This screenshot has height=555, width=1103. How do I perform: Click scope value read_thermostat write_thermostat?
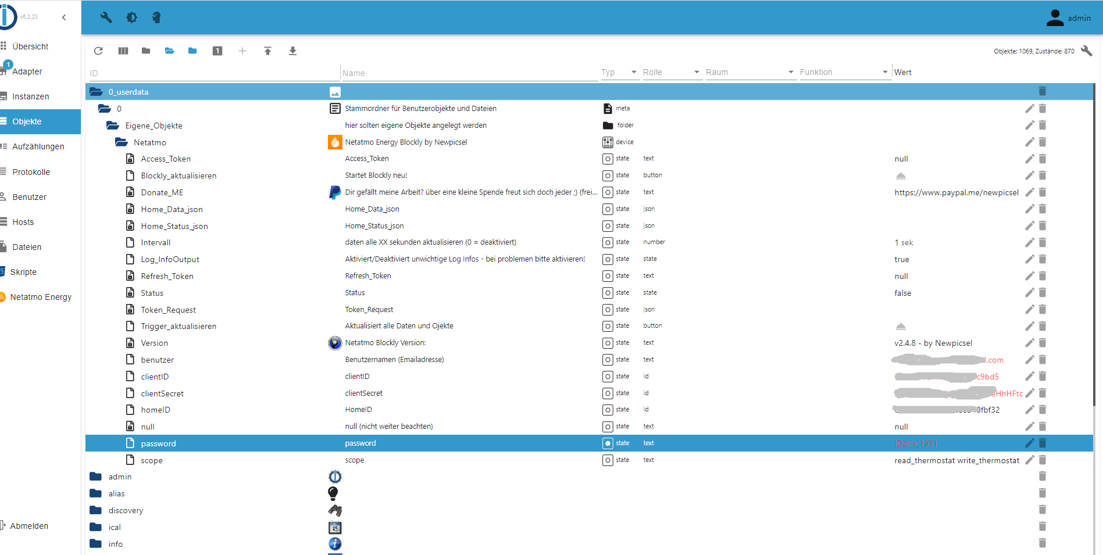(x=956, y=461)
